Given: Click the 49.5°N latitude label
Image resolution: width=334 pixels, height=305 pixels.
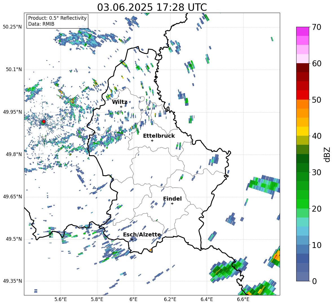Looking at the screenshot, I should (x=14, y=239).
